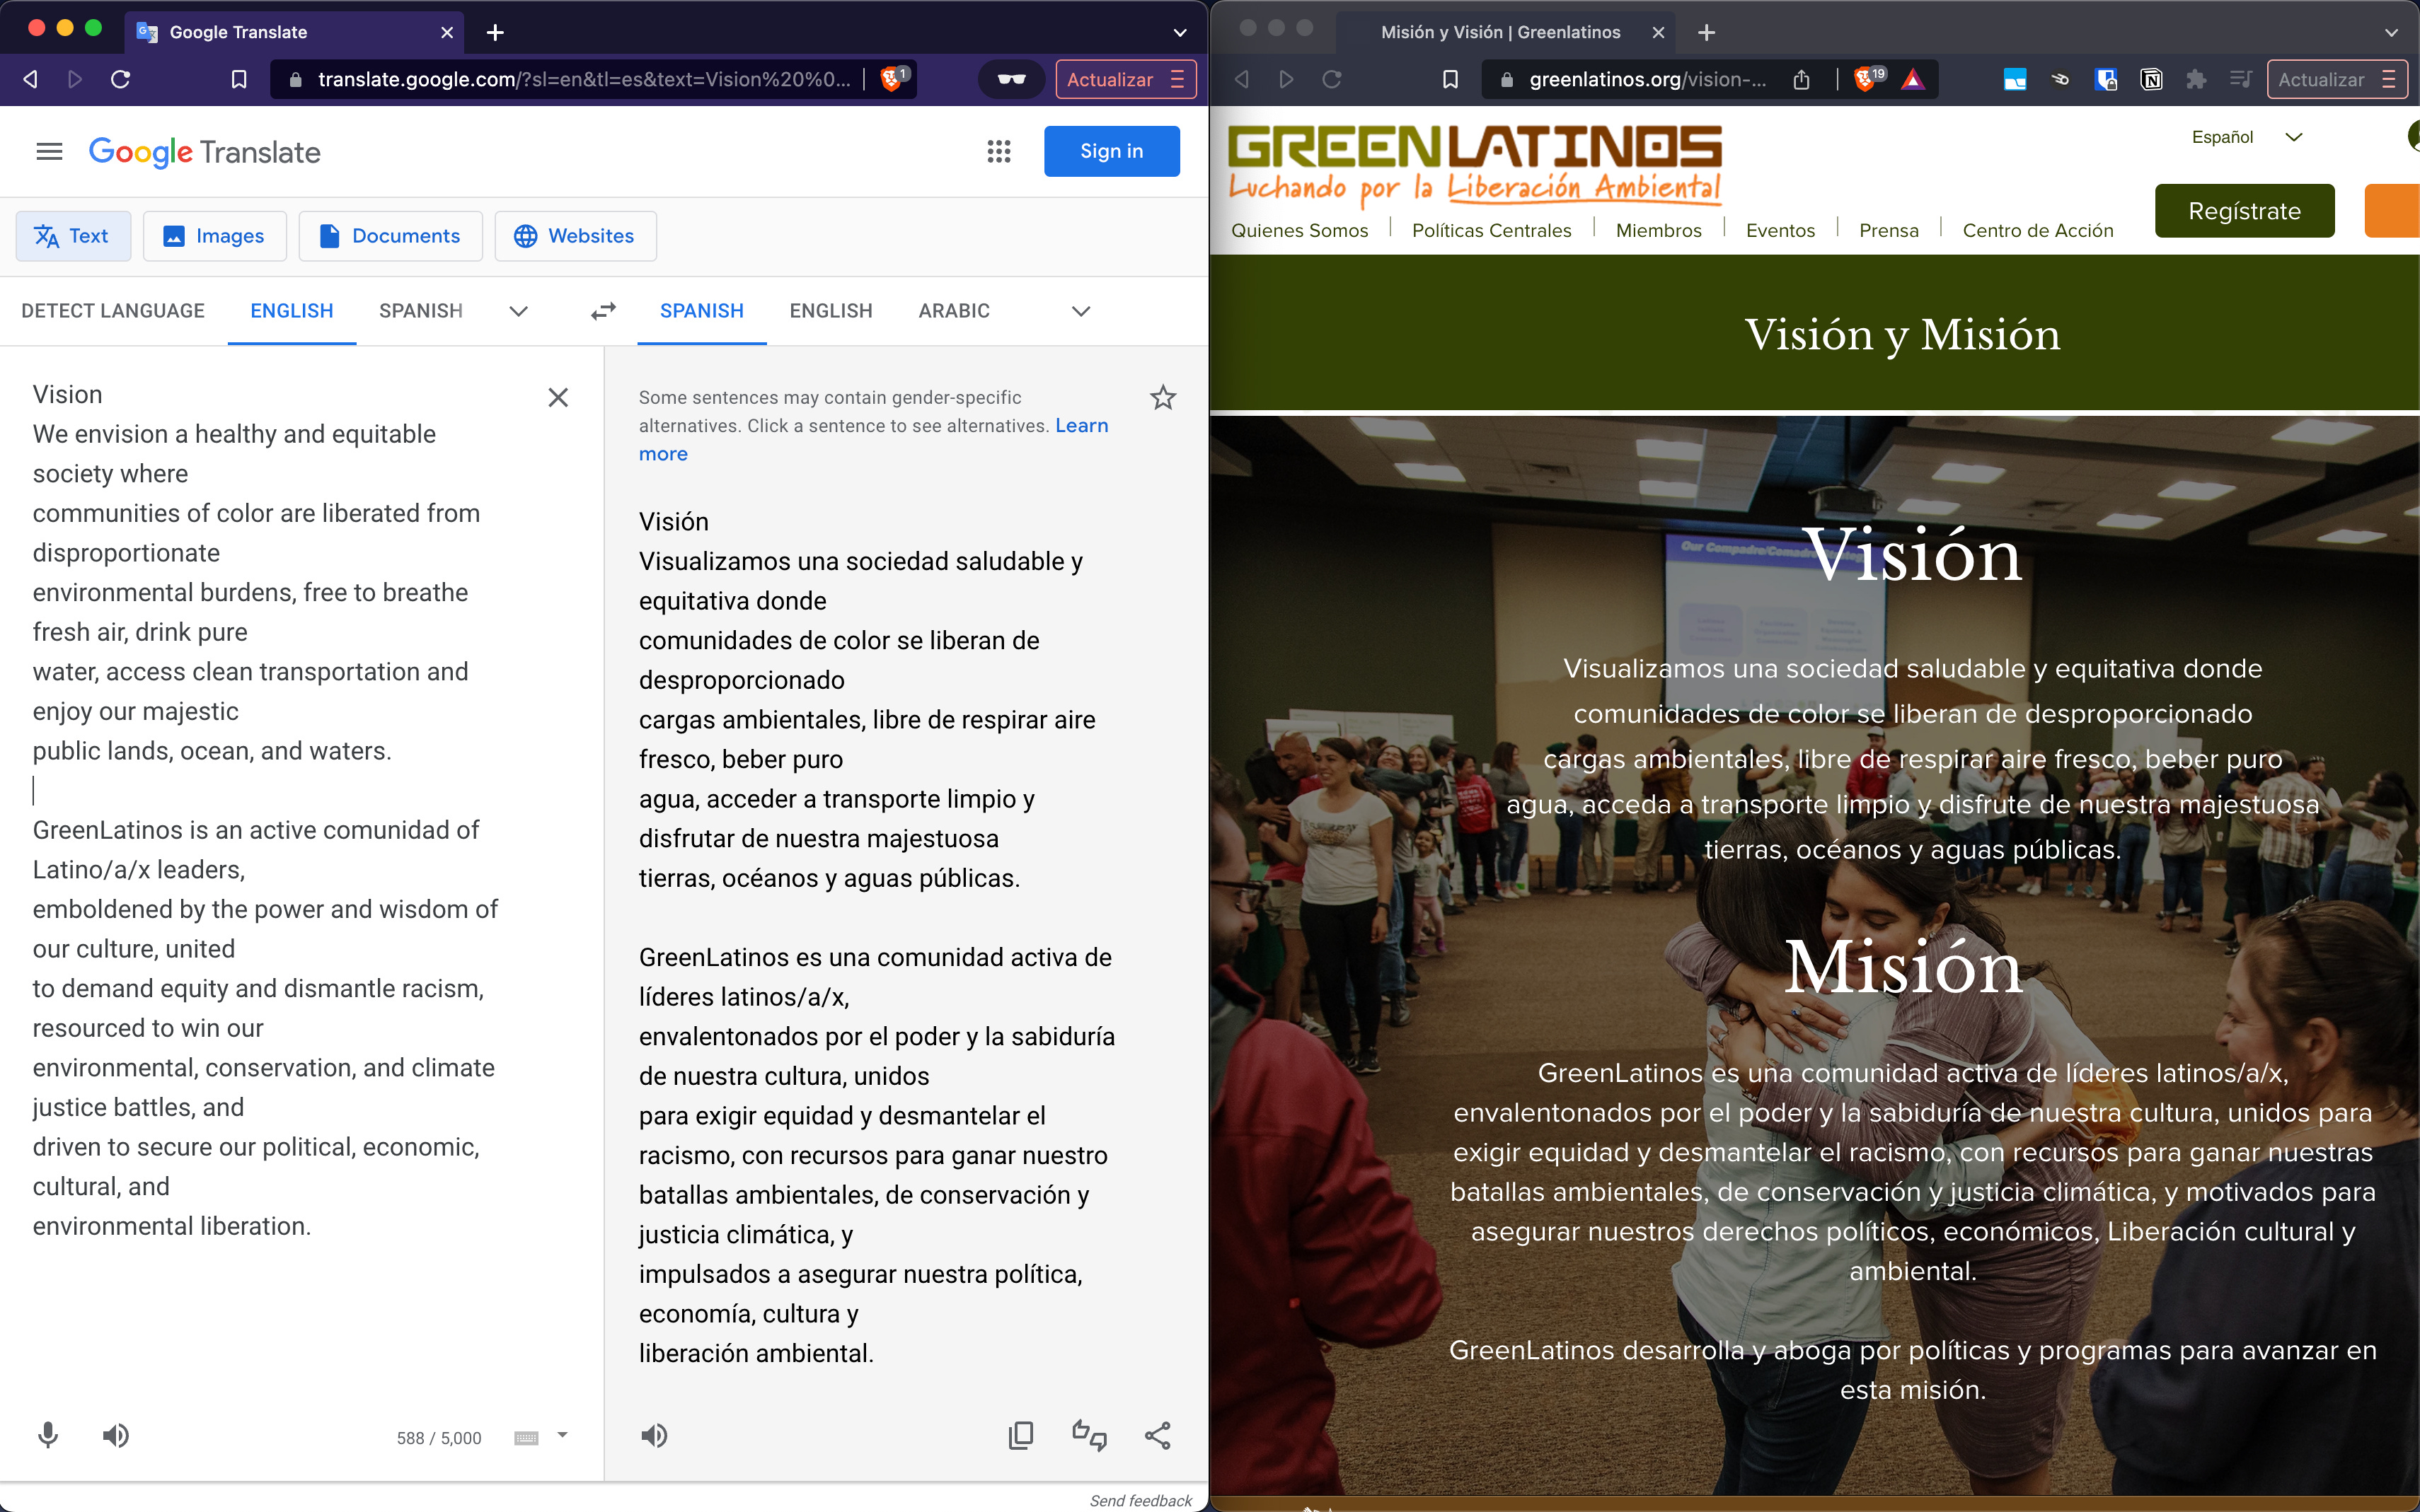
Task: Select Arabic as target language
Action: point(955,311)
